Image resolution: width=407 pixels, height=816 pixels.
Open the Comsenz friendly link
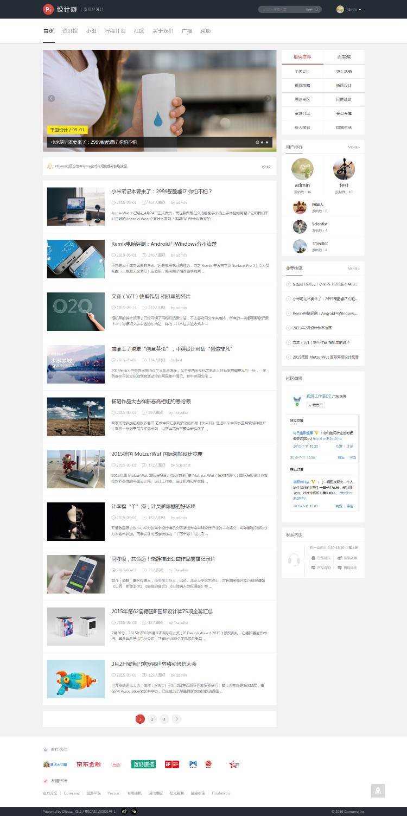pyautogui.click(x=72, y=793)
